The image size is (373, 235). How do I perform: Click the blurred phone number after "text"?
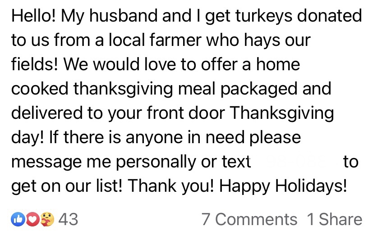click(295, 162)
